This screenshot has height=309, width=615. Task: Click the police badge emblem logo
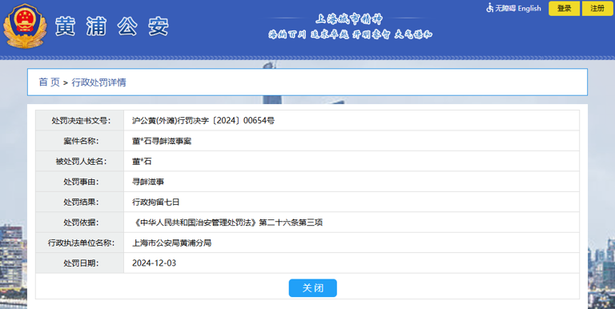click(x=25, y=26)
